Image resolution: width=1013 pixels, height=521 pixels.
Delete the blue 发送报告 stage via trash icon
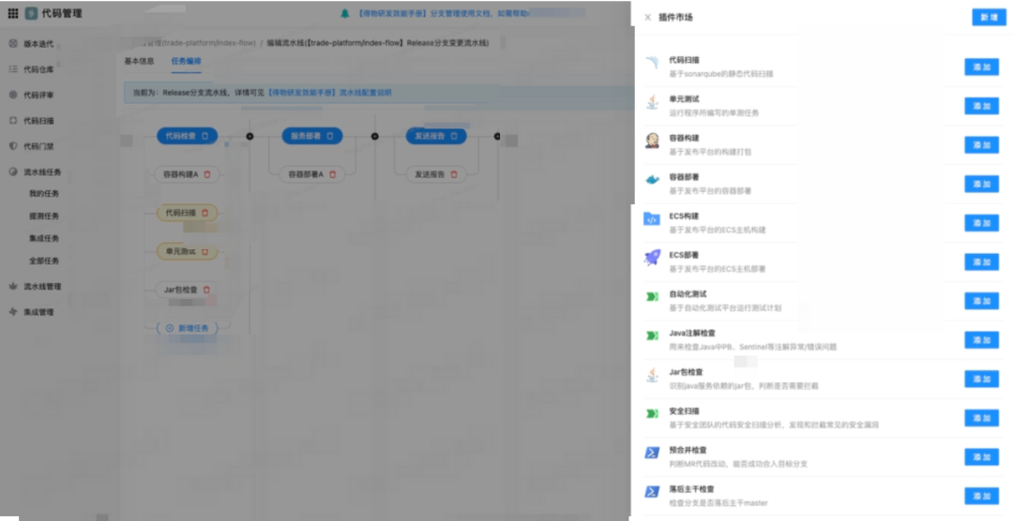(454, 136)
